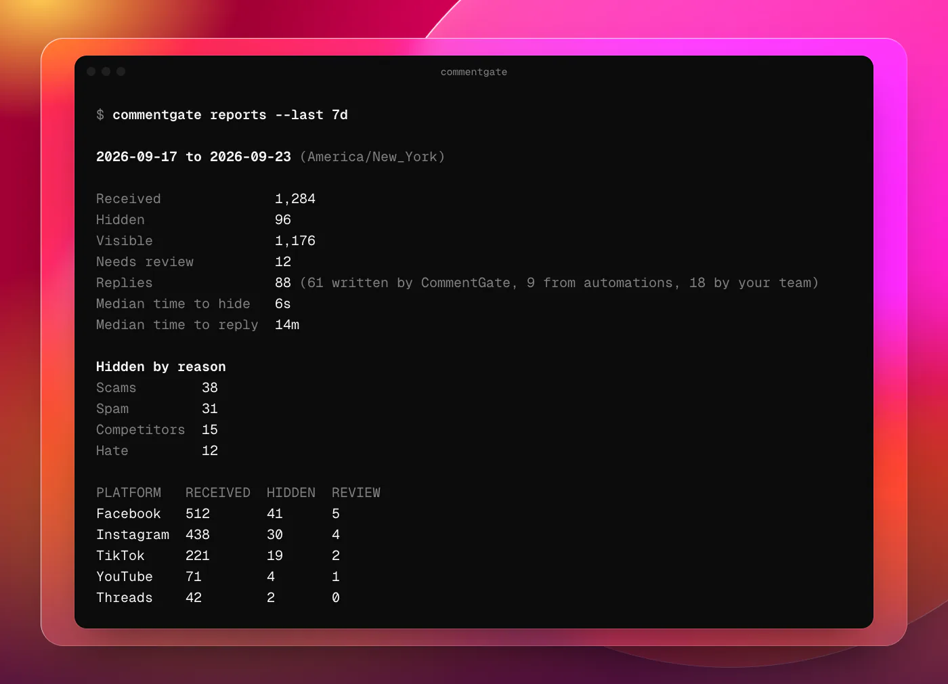Click the Replies label
The image size is (948, 684).
tap(125, 283)
